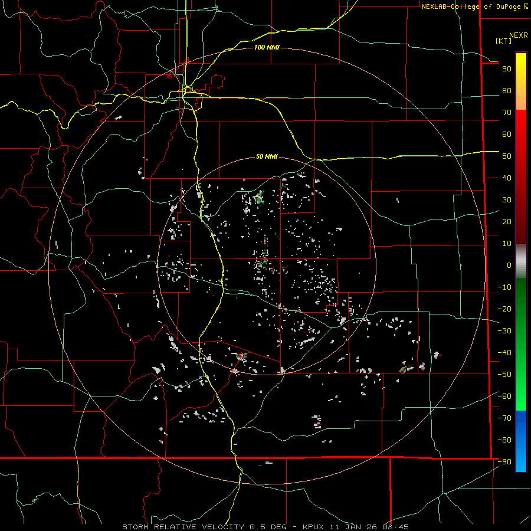The width and height of the screenshot is (531, 531).
Task: Click the 50 NMI range ring label
Action: [267, 156]
